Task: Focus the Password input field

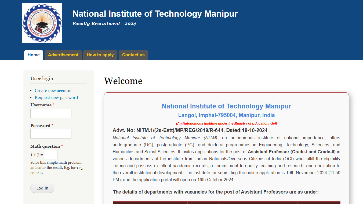Action: (51, 134)
